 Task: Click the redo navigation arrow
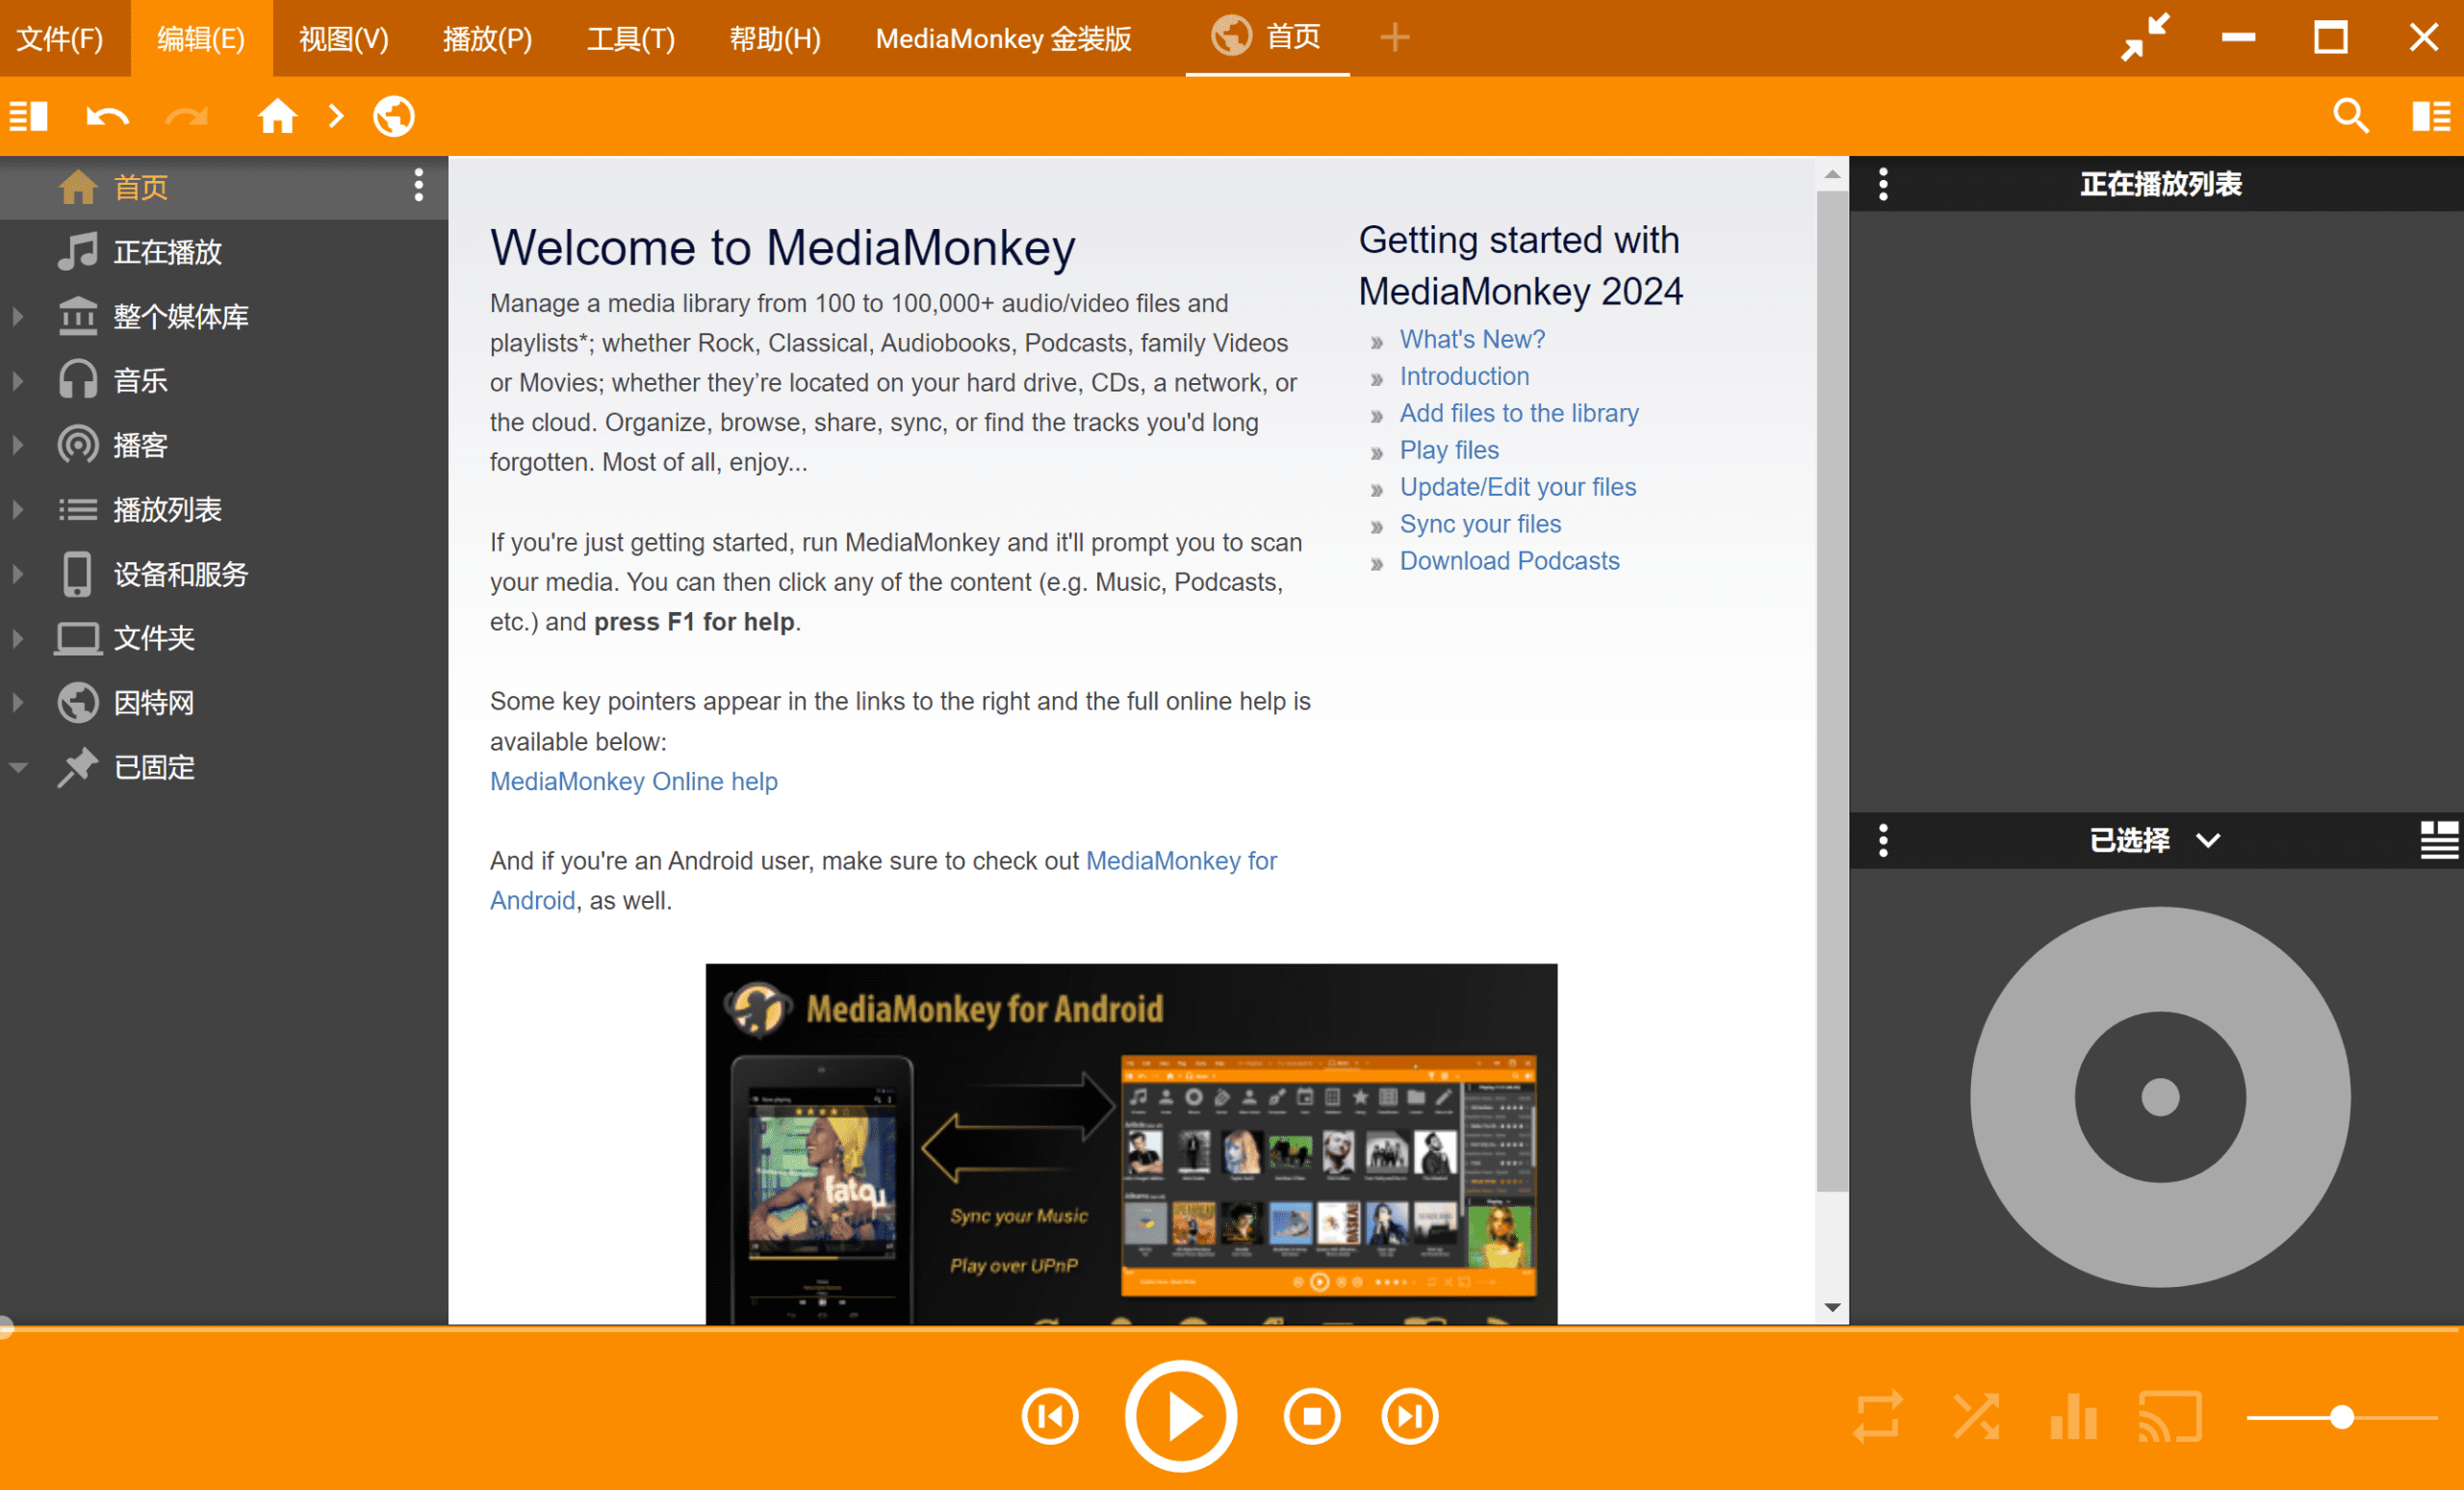(x=186, y=117)
